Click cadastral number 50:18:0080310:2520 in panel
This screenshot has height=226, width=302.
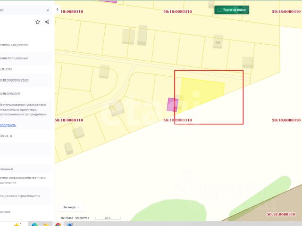[x=14, y=81]
